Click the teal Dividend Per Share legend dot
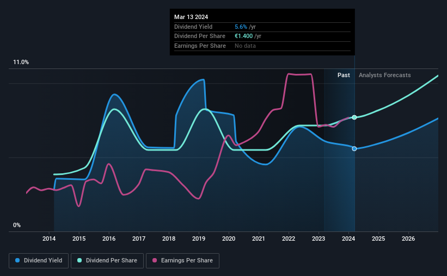Screen dimensions: 447x276 click(79, 260)
